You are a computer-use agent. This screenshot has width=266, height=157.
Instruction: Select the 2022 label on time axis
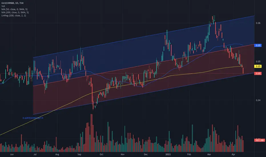tap(168, 154)
